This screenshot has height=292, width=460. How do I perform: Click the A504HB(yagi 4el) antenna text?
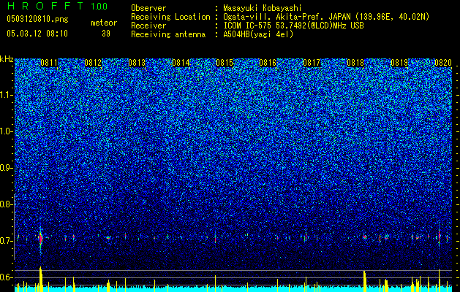(x=258, y=34)
